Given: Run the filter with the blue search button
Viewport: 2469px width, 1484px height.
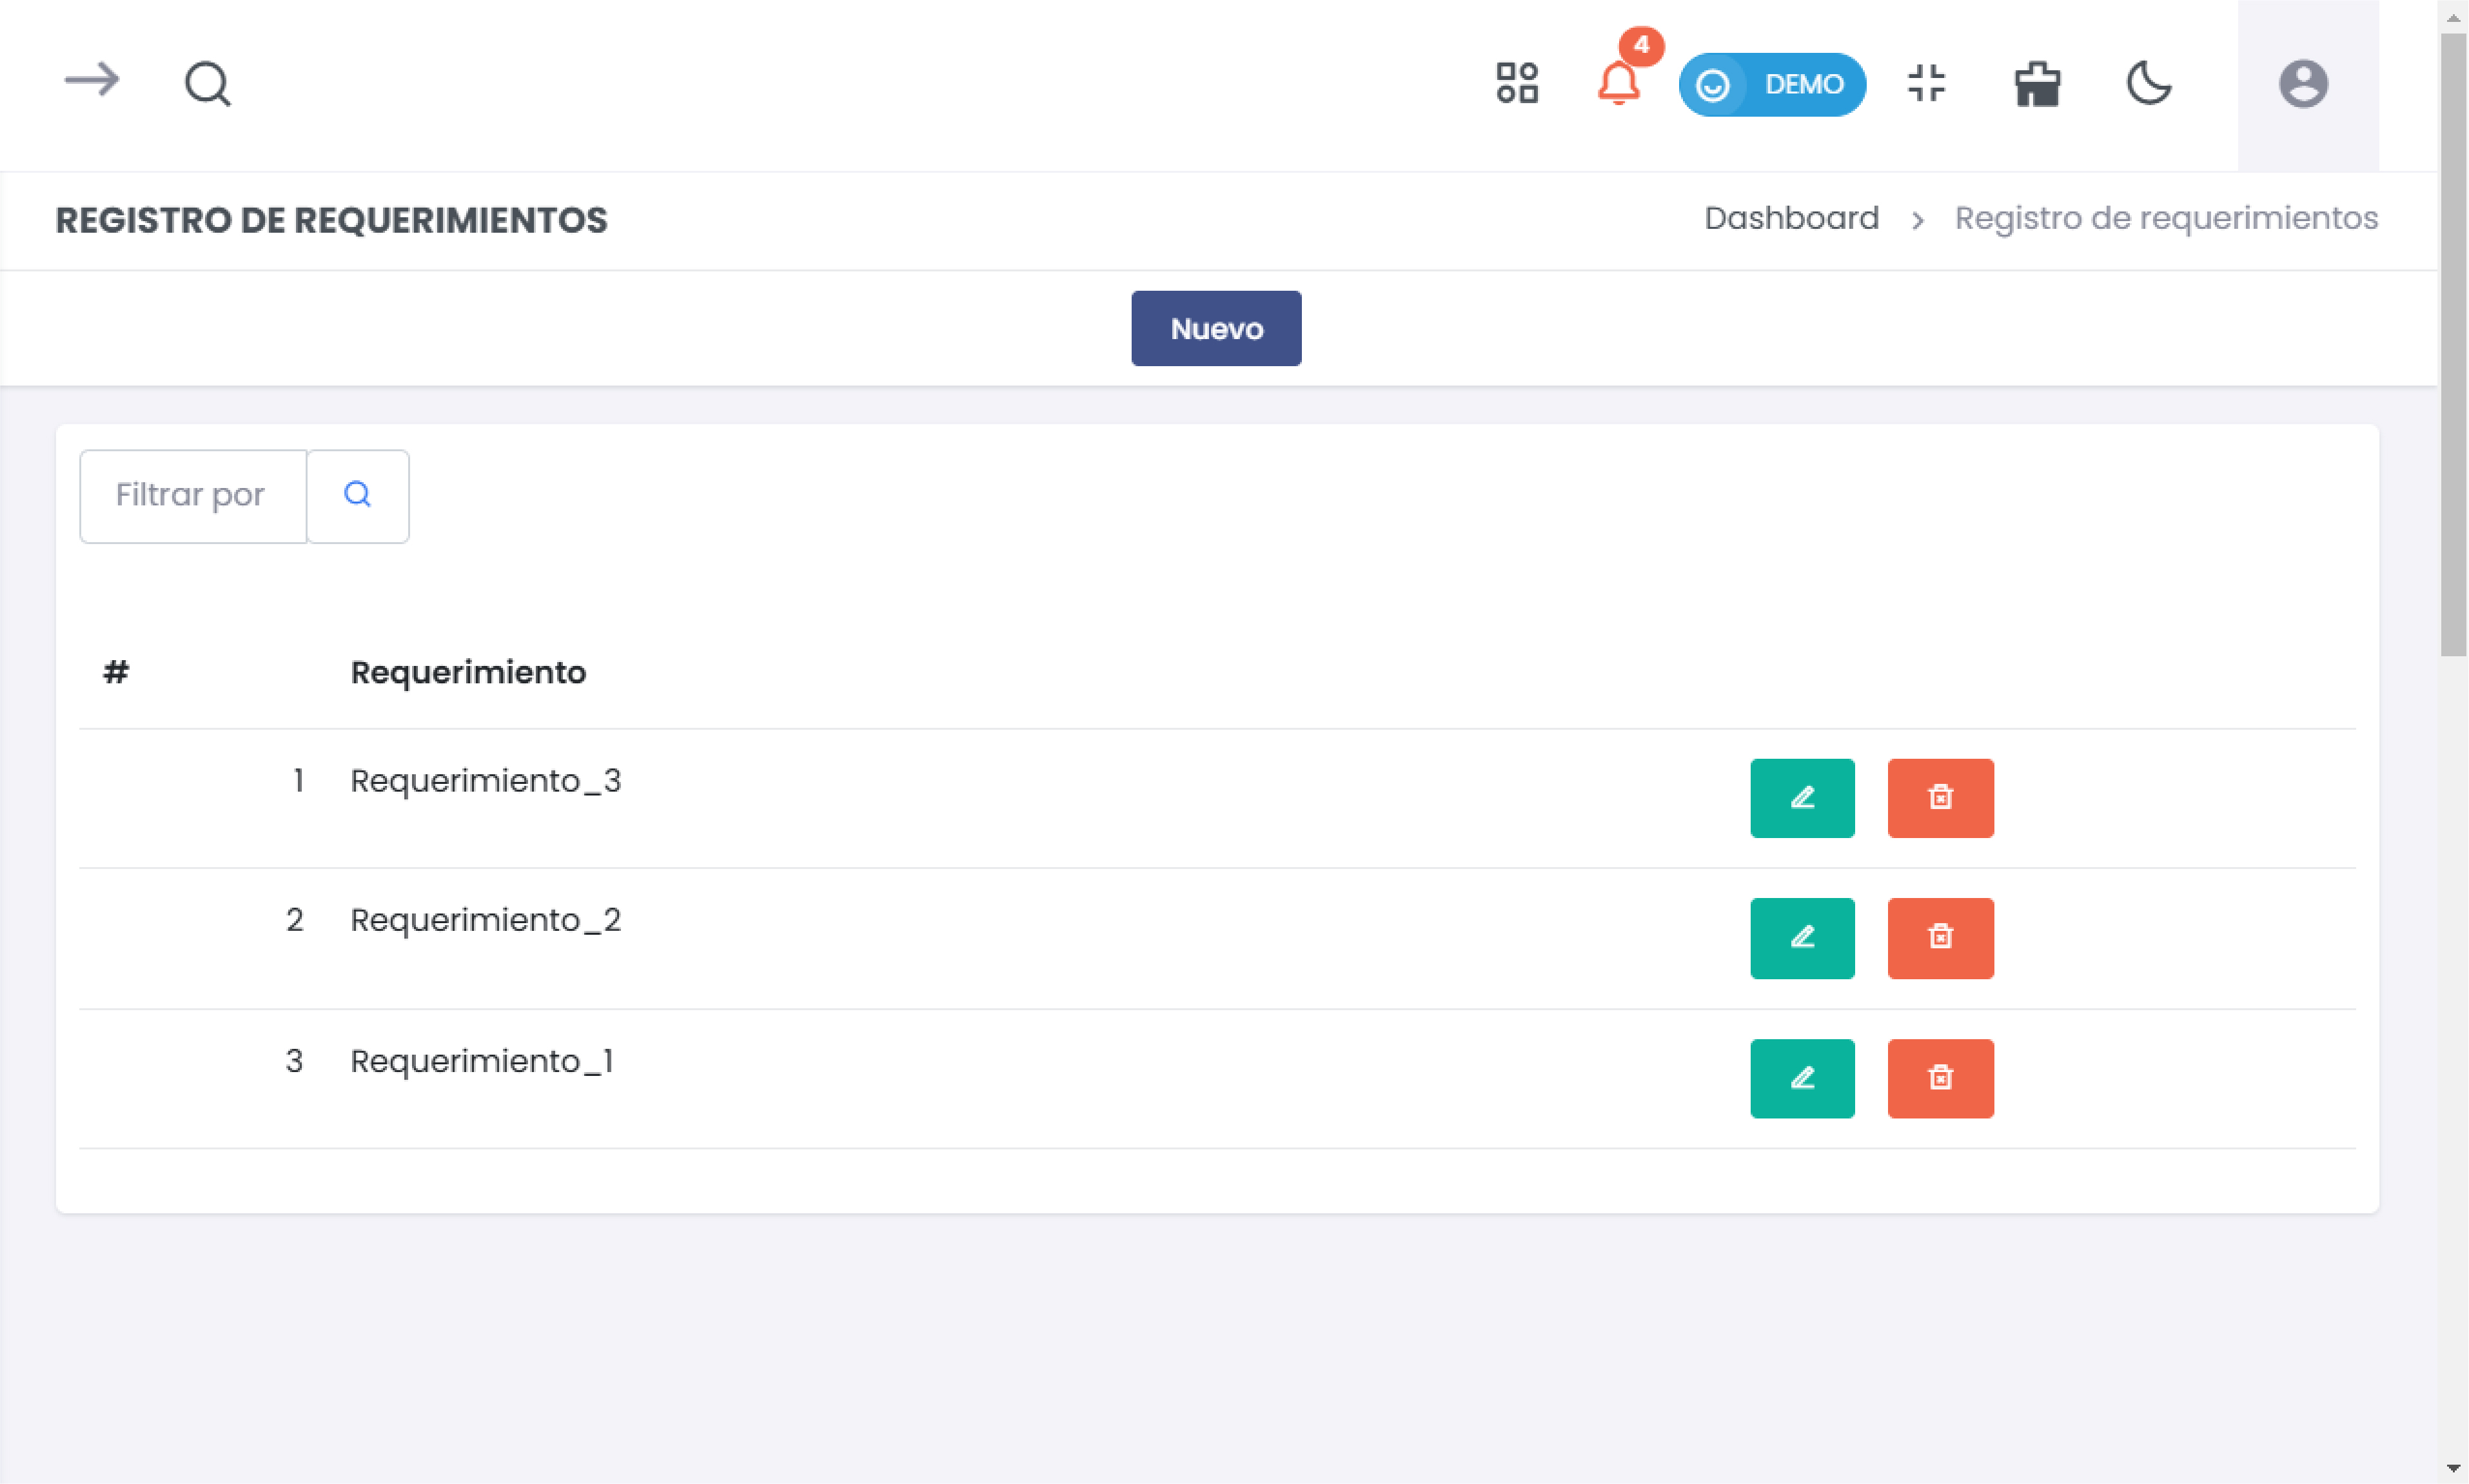Looking at the screenshot, I should 357,496.
